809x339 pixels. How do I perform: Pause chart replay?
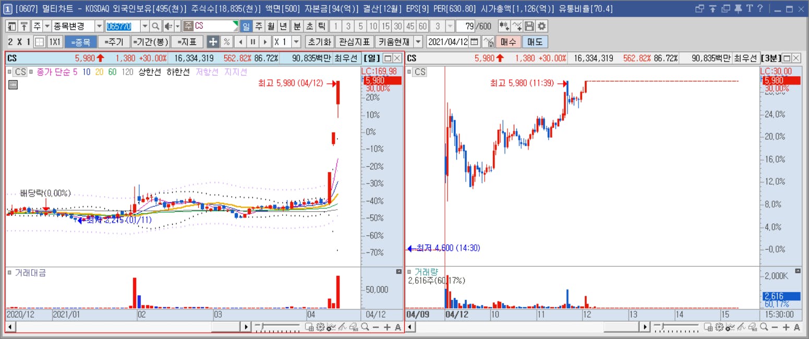[x=252, y=42]
